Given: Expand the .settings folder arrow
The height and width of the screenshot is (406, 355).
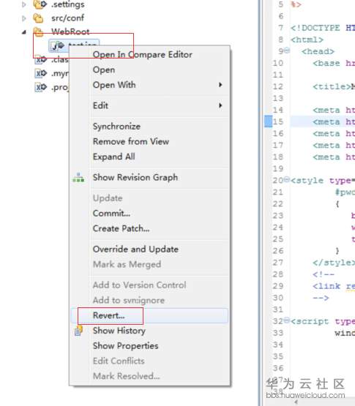Looking at the screenshot, I should 24,4.
